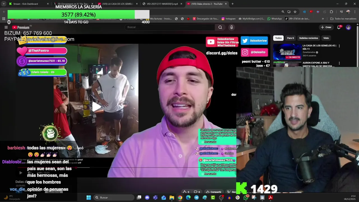Open Todos los marcadores folder
This screenshot has height=202, width=359.
coord(343,19)
